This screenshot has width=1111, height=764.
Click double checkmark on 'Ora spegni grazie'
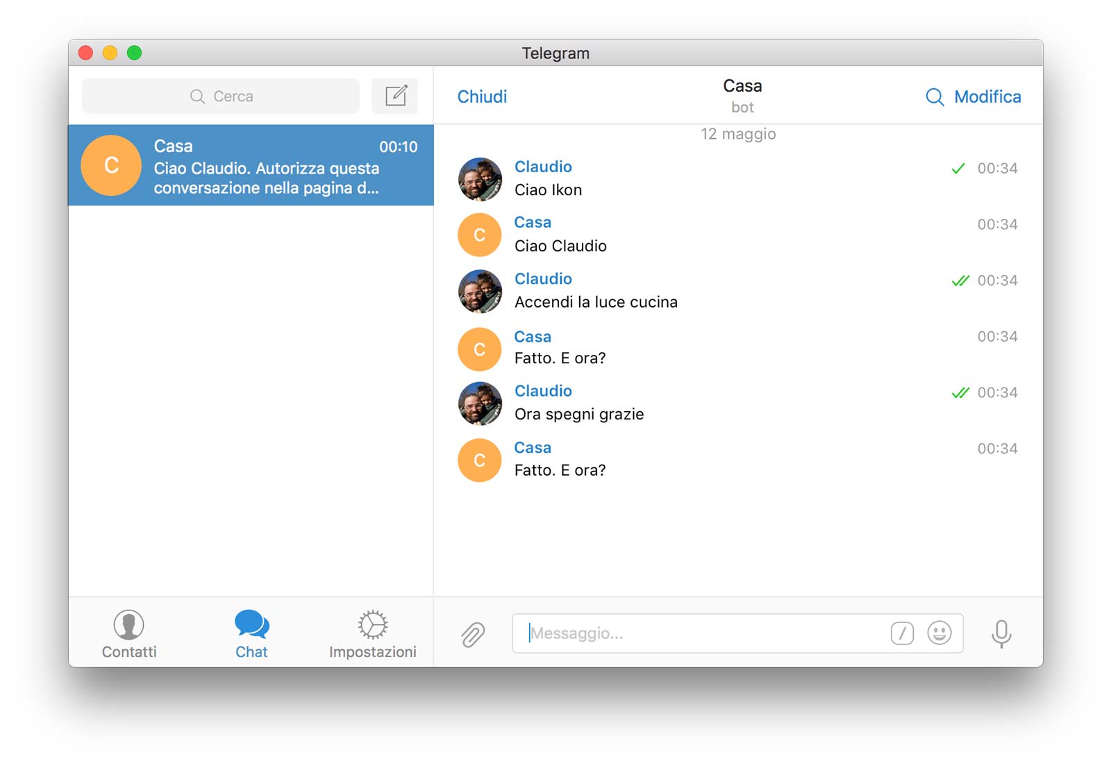[x=960, y=392]
